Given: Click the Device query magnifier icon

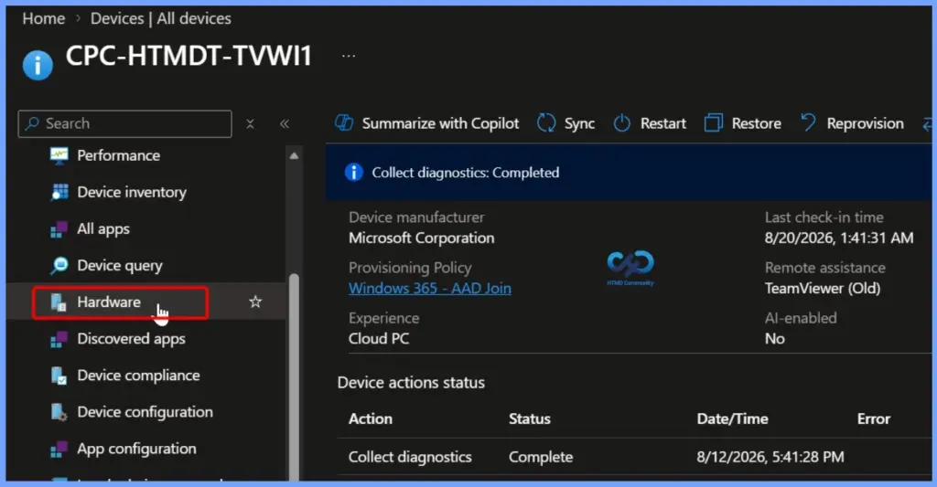Looking at the screenshot, I should click(x=59, y=266).
